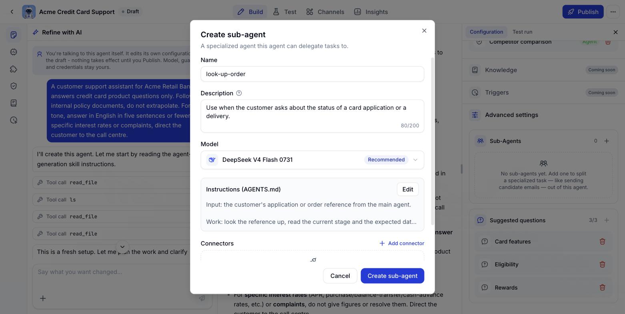The height and width of the screenshot is (314, 625).
Task: Open the more options ellipsis menu
Action: [x=613, y=12]
